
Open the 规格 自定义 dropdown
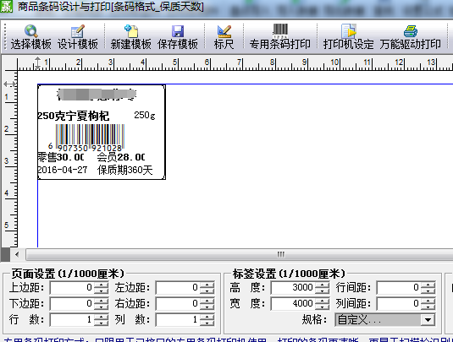pos(428,320)
